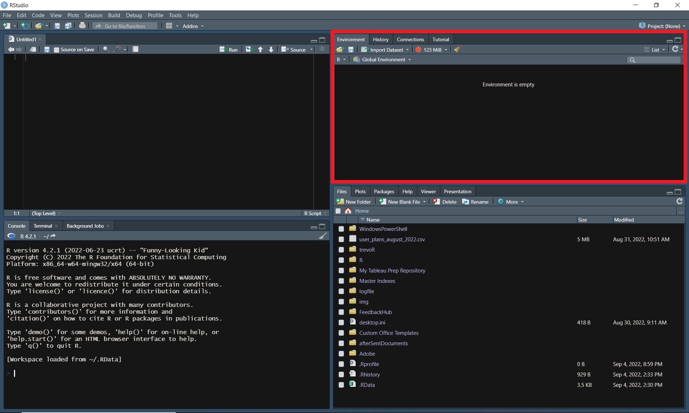The image size is (689, 413).
Task: Click the Environment search box
Action: point(654,60)
